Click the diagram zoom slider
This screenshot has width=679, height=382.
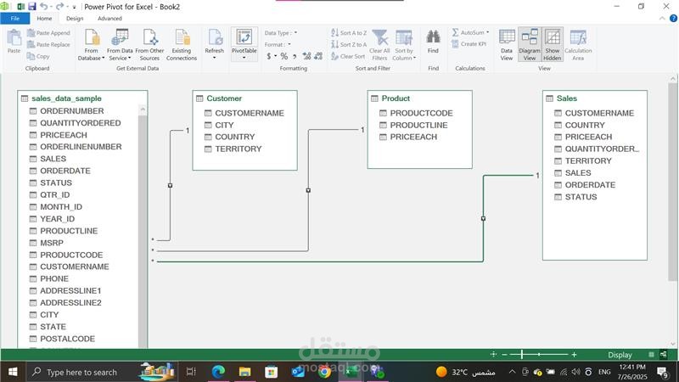tap(538, 354)
